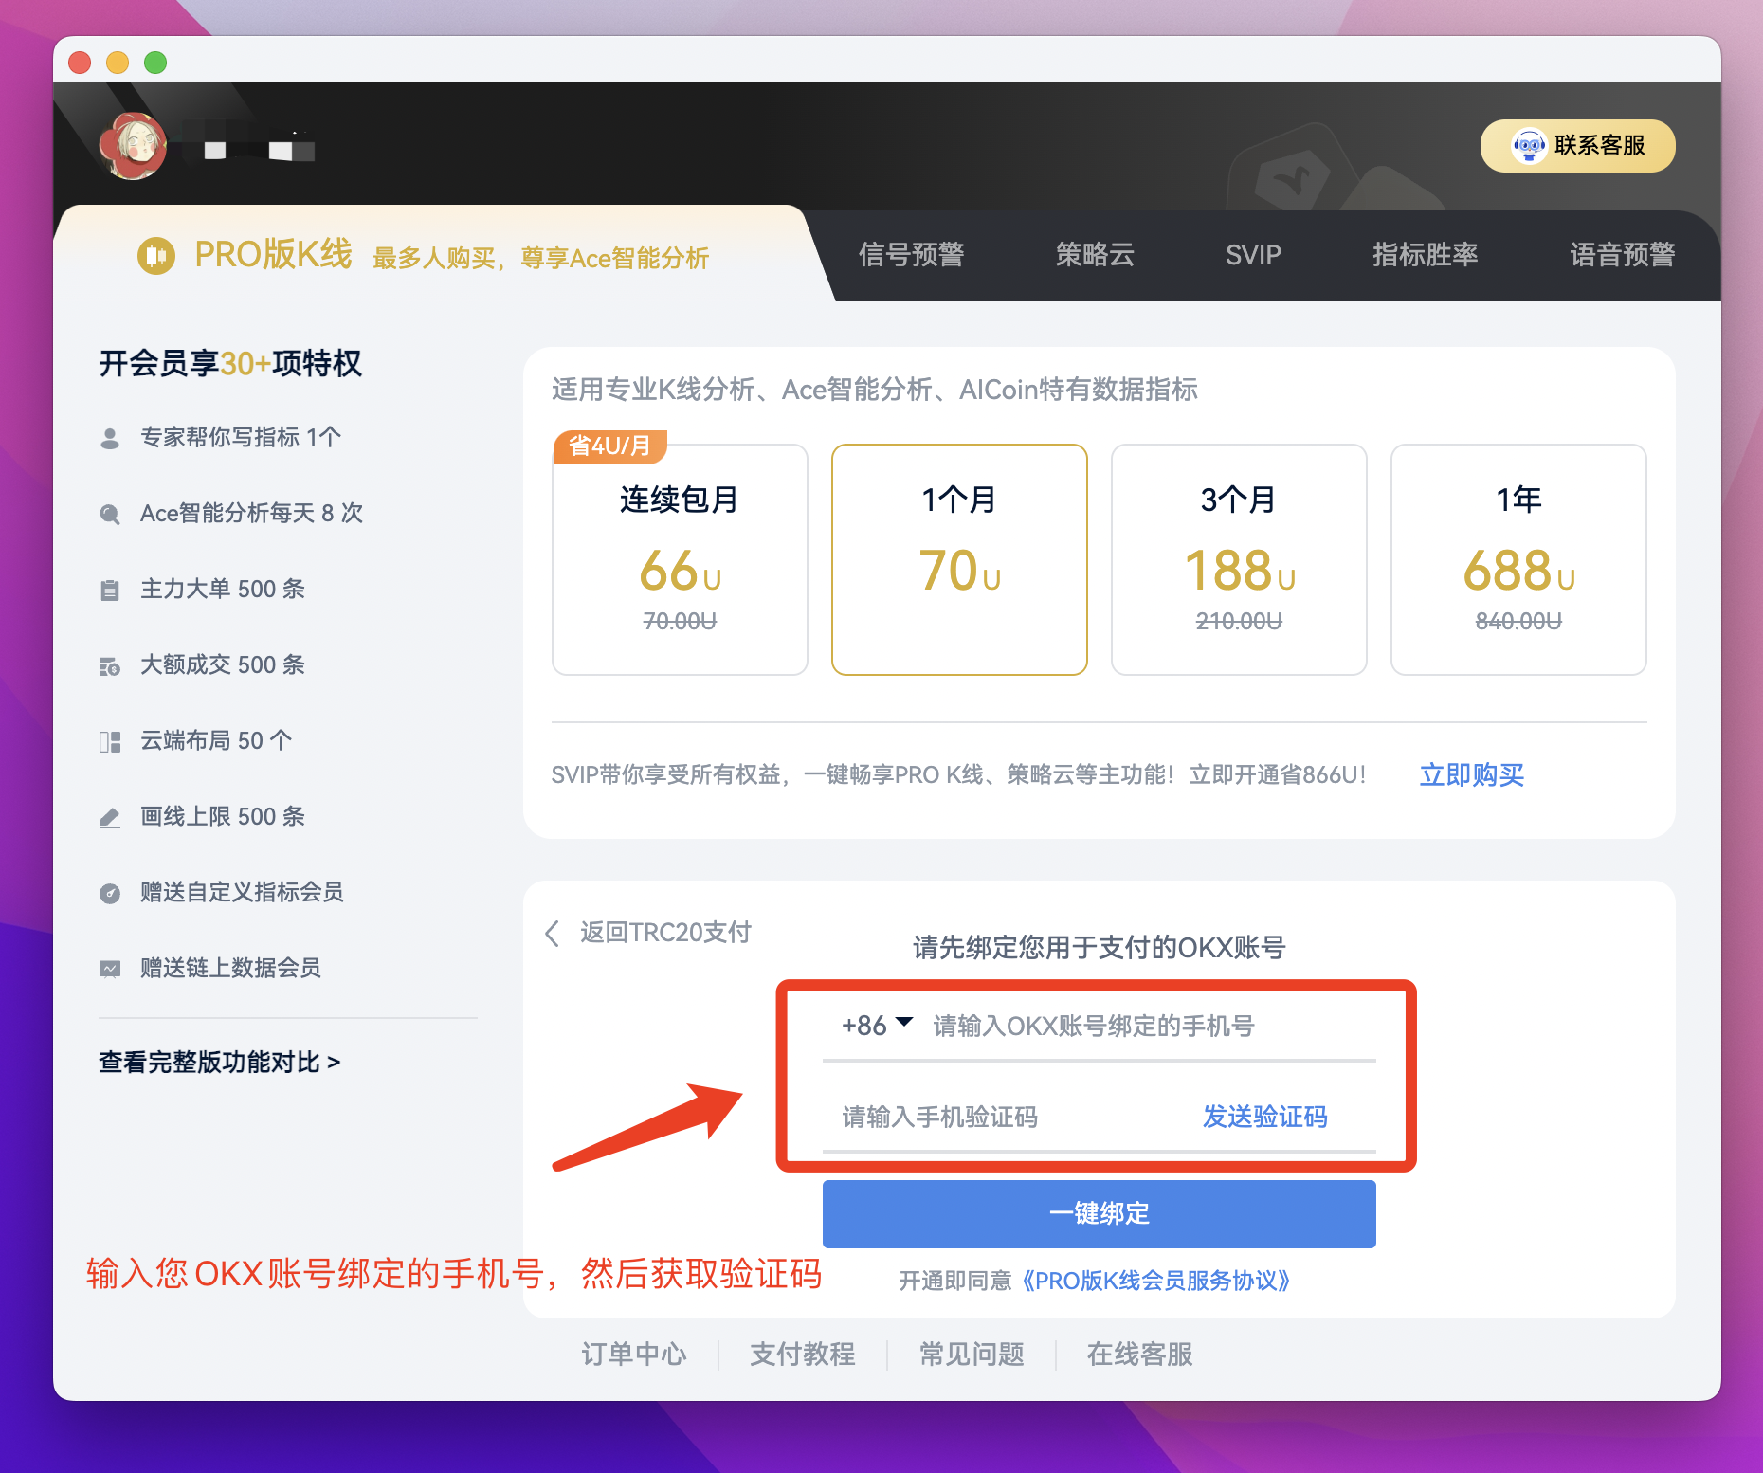Select the 1年 688U plan
The width and height of the screenshot is (1763, 1473).
tap(1518, 559)
